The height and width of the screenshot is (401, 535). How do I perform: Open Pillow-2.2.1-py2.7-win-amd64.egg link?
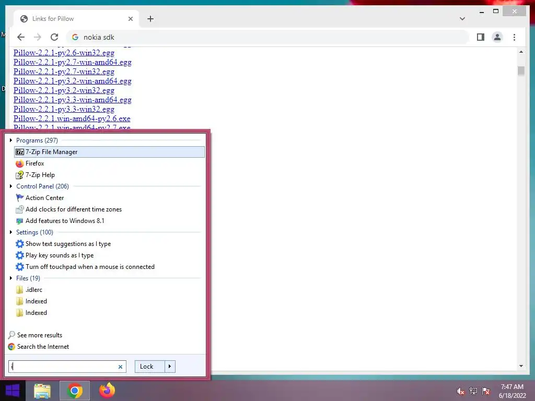click(x=72, y=62)
